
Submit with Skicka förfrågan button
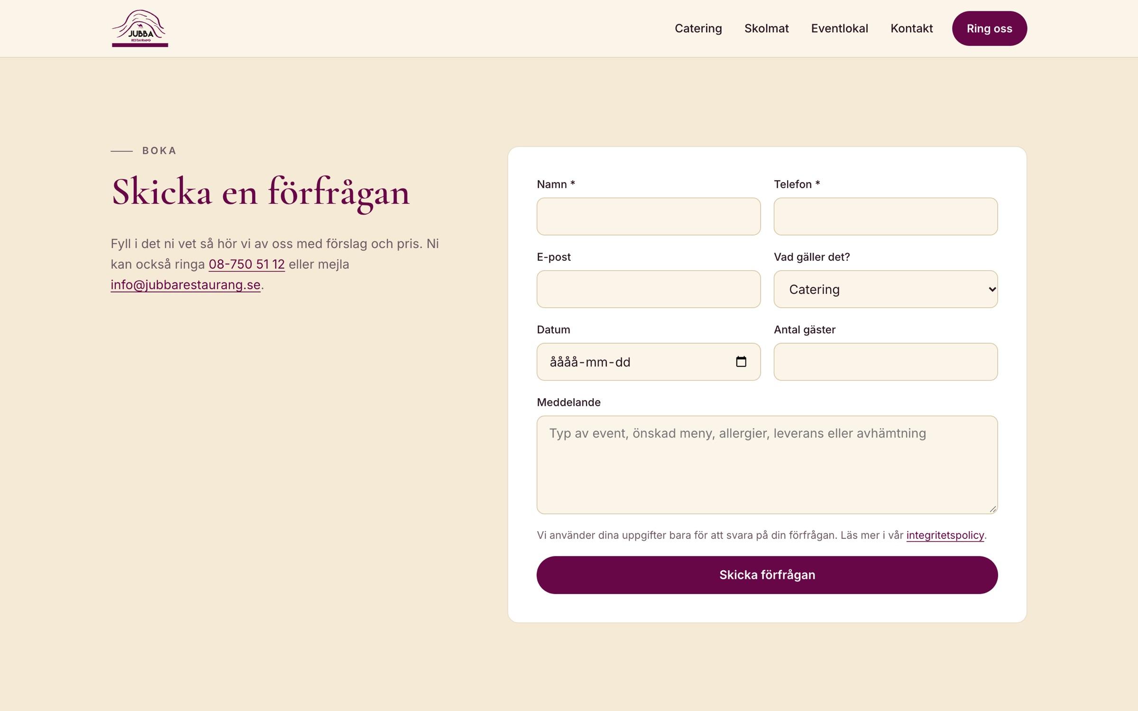[x=767, y=575]
